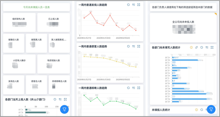Expand 一周内普通发烧人数趋势 chart to fullscreen

(139, 5)
